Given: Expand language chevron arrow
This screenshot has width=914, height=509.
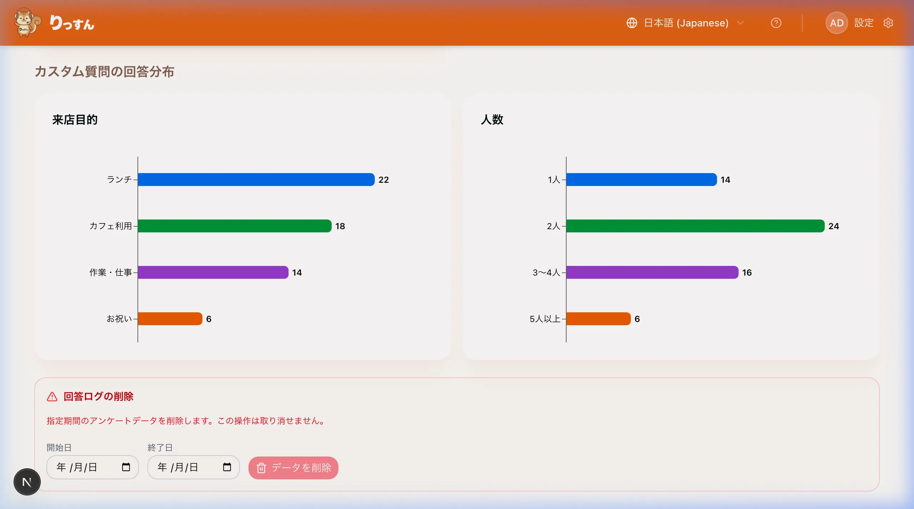Looking at the screenshot, I should (x=740, y=23).
